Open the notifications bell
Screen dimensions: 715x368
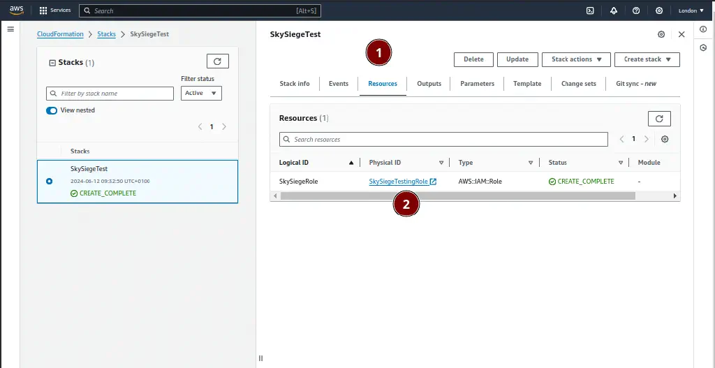(x=614, y=10)
